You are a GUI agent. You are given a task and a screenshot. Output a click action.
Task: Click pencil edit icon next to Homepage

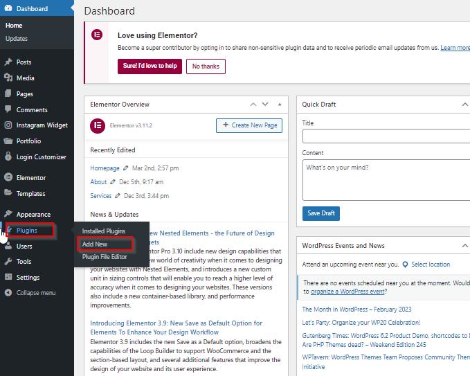pos(125,168)
